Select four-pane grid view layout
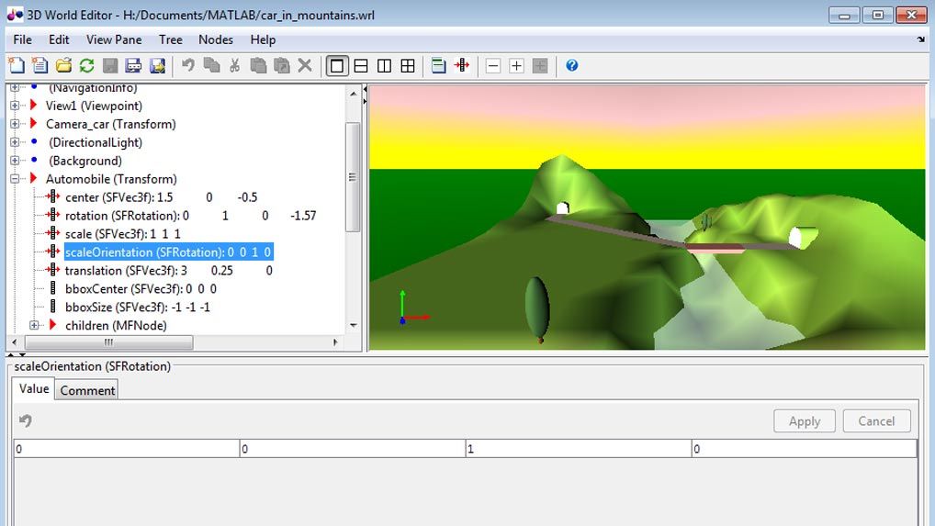 point(408,65)
